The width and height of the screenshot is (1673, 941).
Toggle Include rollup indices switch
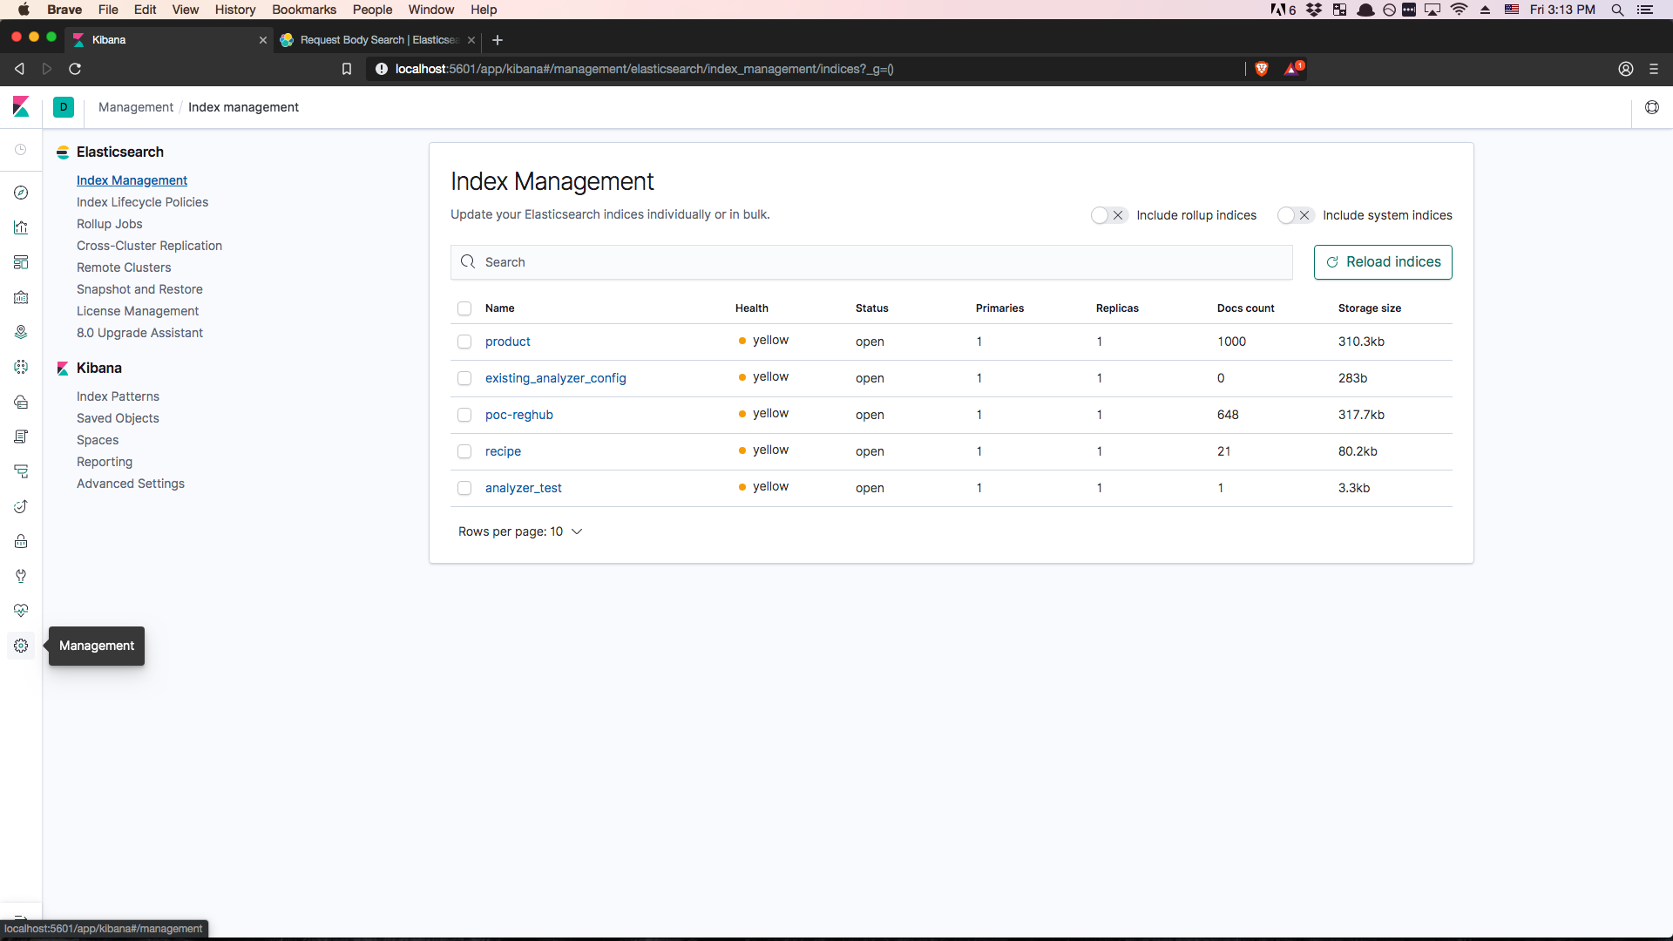1108,215
